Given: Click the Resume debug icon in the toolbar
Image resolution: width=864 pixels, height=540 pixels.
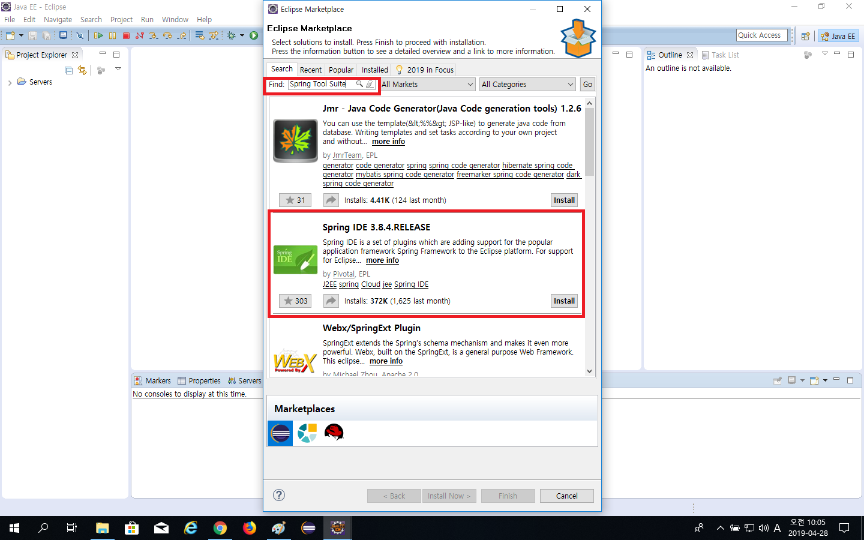Looking at the screenshot, I should click(98, 35).
